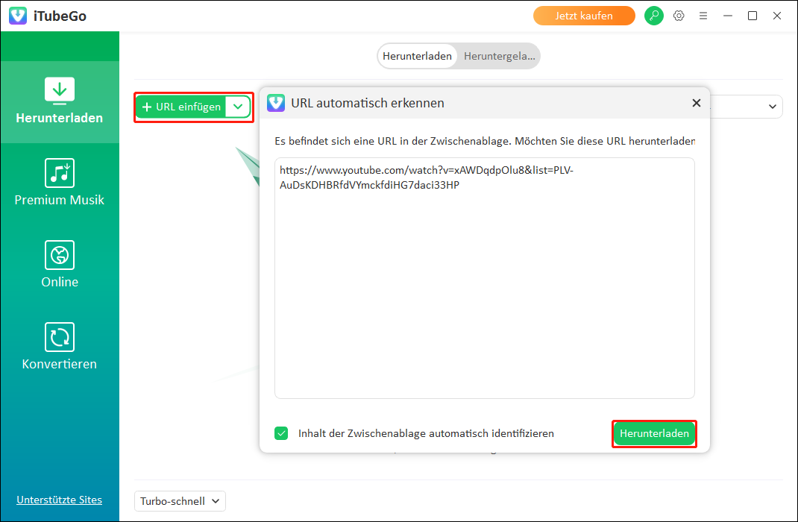Open the Konvertieren section
This screenshot has width=798, height=522.
[x=60, y=347]
